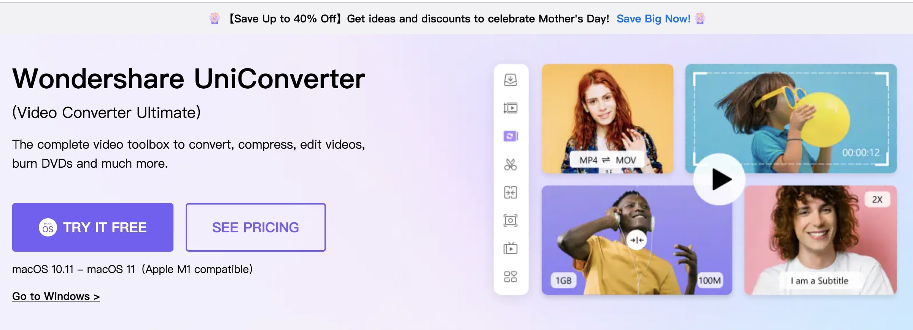Play the promo video with the round play button

[719, 179]
